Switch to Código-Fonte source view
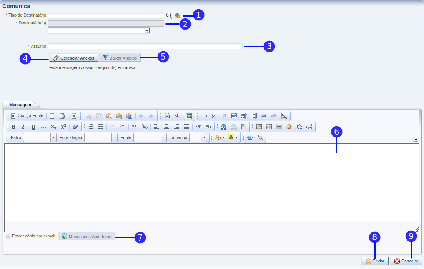The width and height of the screenshot is (424, 269). pos(27,116)
